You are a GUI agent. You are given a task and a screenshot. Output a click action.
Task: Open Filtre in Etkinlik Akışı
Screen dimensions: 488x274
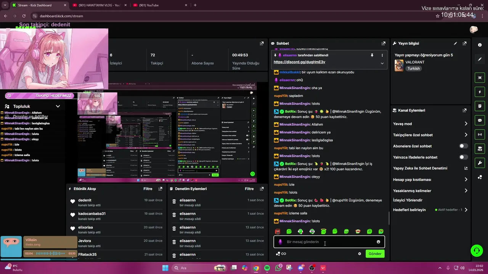click(148, 189)
